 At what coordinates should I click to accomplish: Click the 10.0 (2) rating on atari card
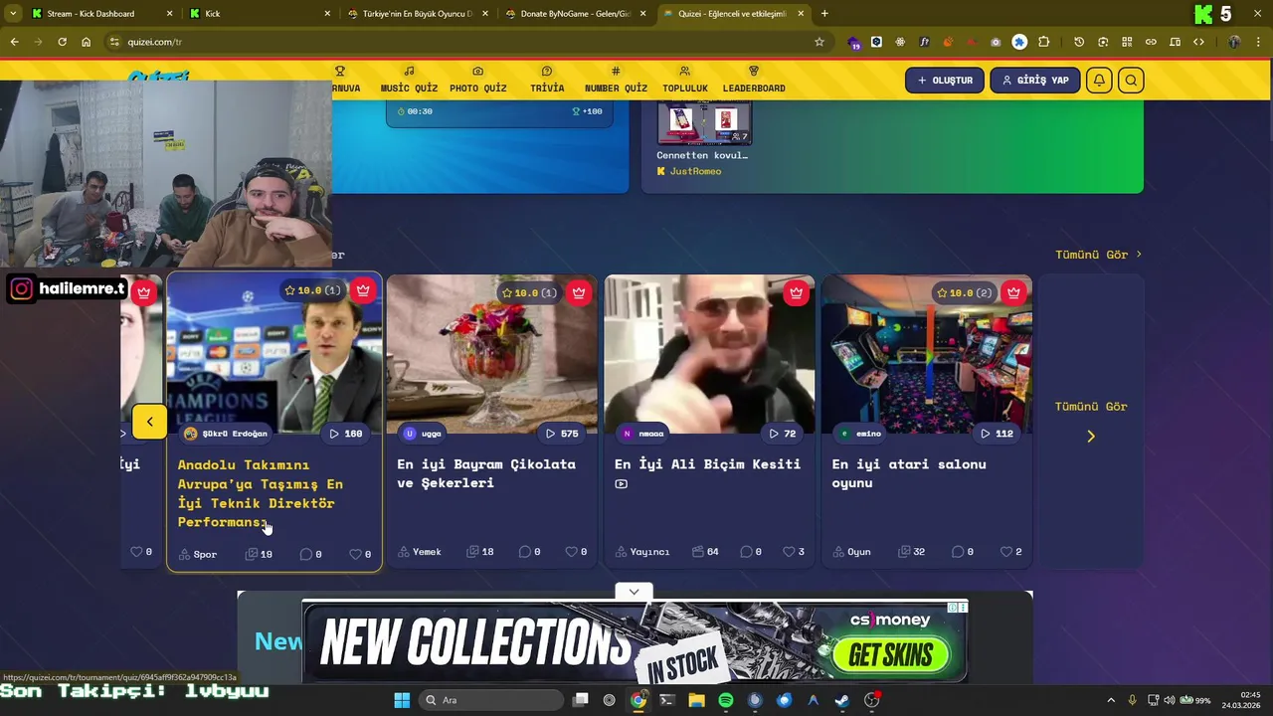click(966, 292)
